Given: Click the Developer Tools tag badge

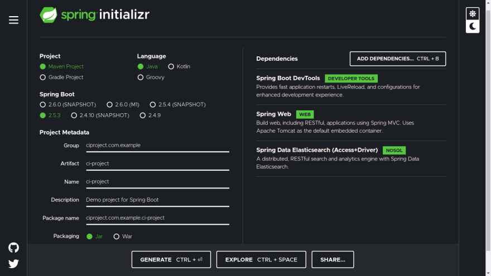Looking at the screenshot, I should tap(351, 79).
